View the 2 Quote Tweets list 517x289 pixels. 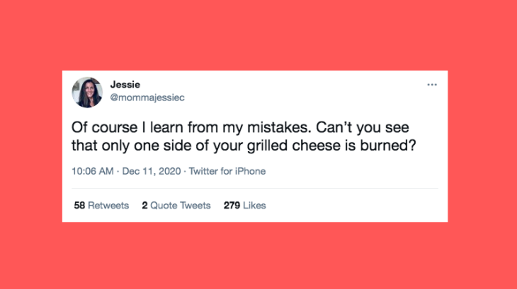(176, 205)
